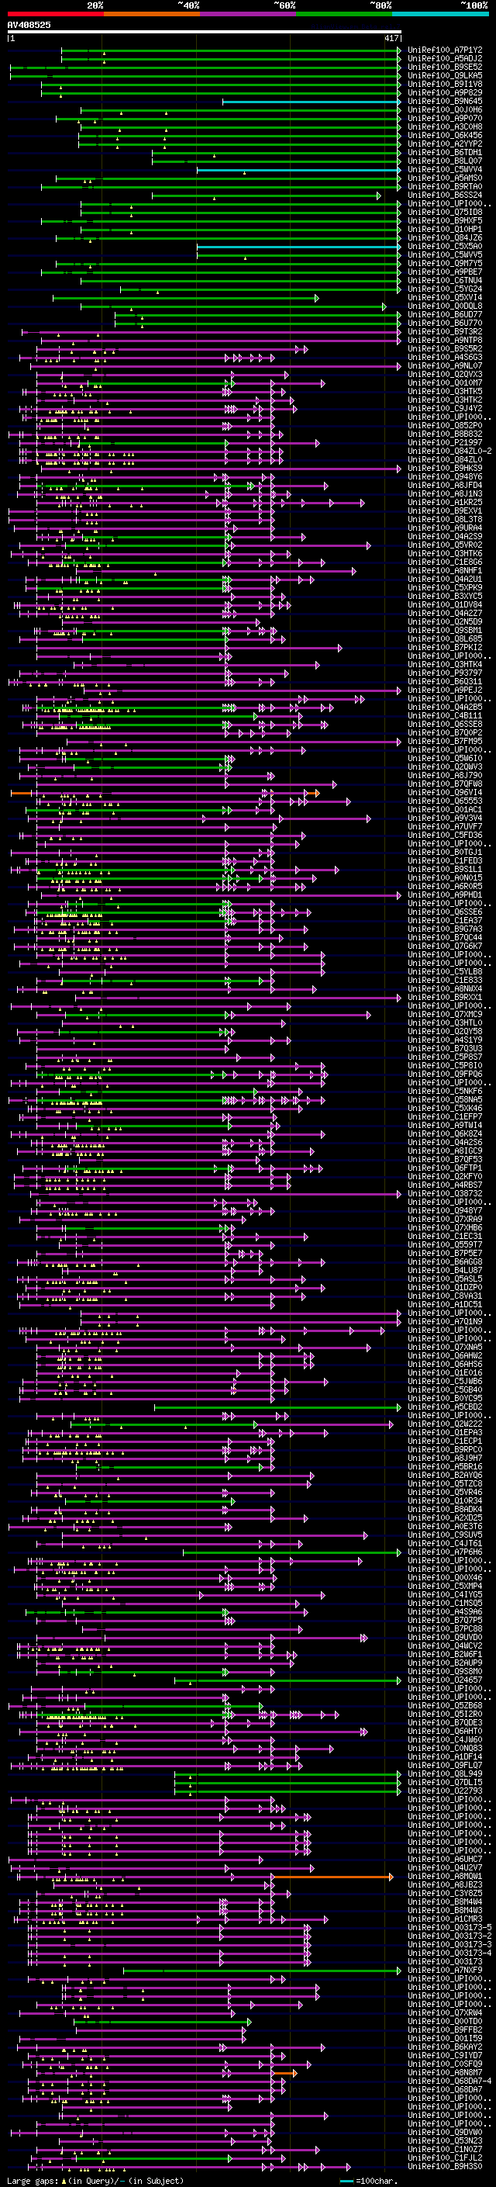Click label UniRef100_B7PKI2
Viewport: 496px width, 2187px height.
point(445,647)
